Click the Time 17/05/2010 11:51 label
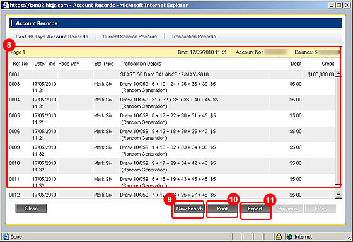The width and height of the screenshot is (353, 242). [202, 52]
